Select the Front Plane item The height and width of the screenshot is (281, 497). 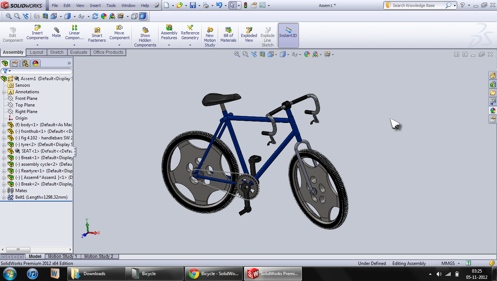pos(26,98)
